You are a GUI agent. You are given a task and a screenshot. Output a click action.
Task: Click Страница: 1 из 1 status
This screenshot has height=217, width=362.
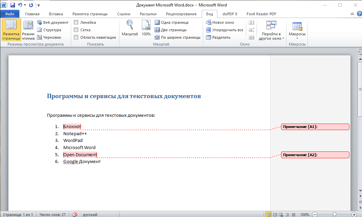click(x=18, y=215)
